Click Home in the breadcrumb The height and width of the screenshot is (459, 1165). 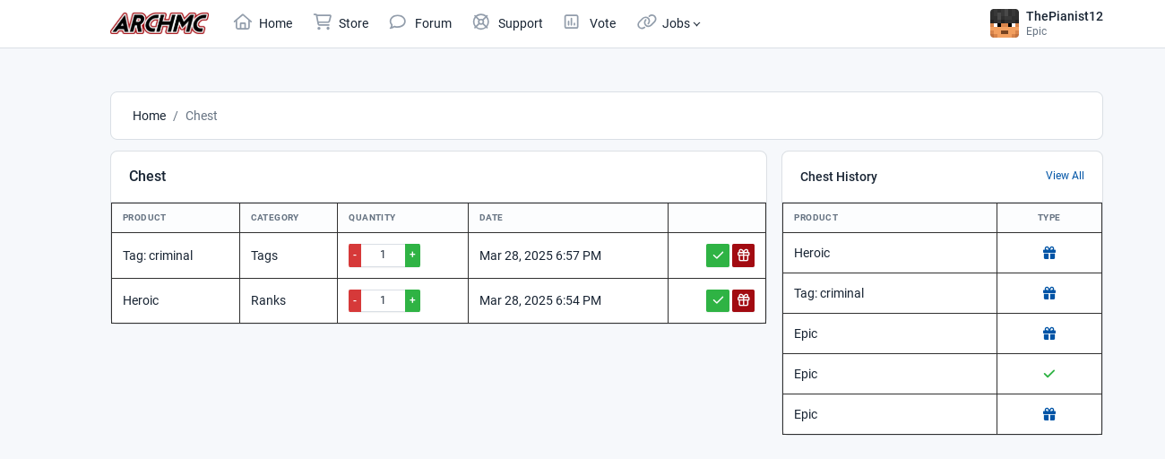(x=149, y=116)
